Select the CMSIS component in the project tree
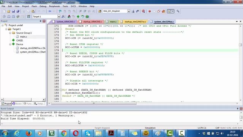This screenshot has width=243, height=137. [x=19, y=40]
